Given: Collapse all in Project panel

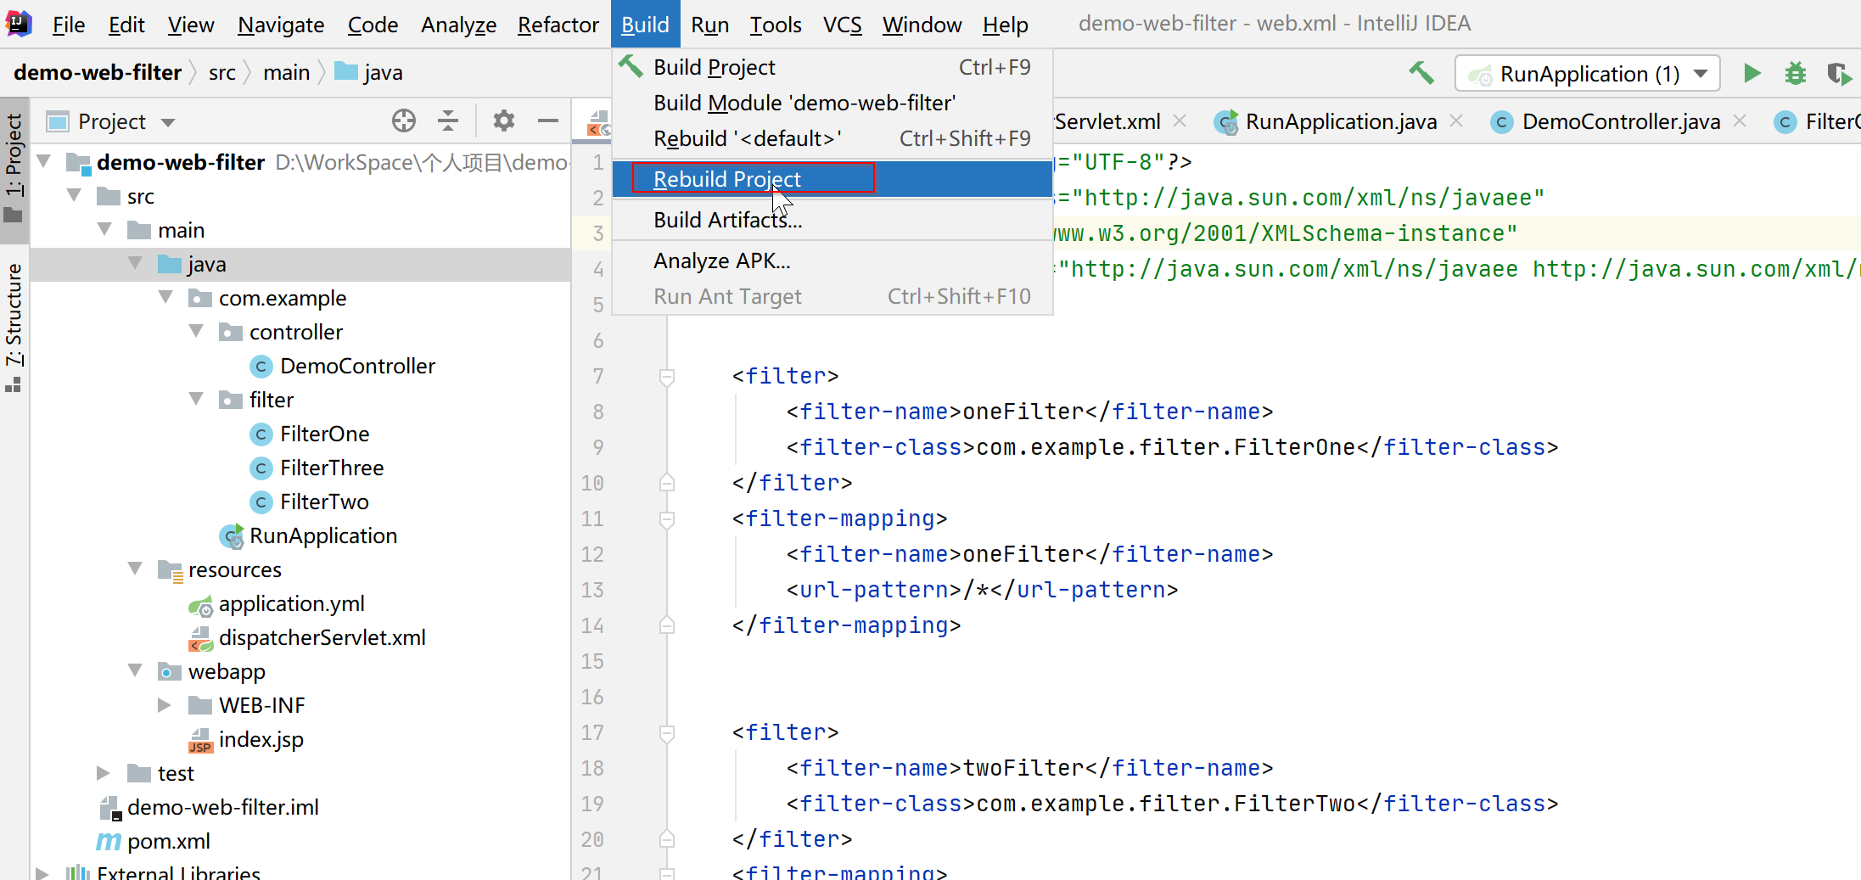Looking at the screenshot, I should click(448, 121).
